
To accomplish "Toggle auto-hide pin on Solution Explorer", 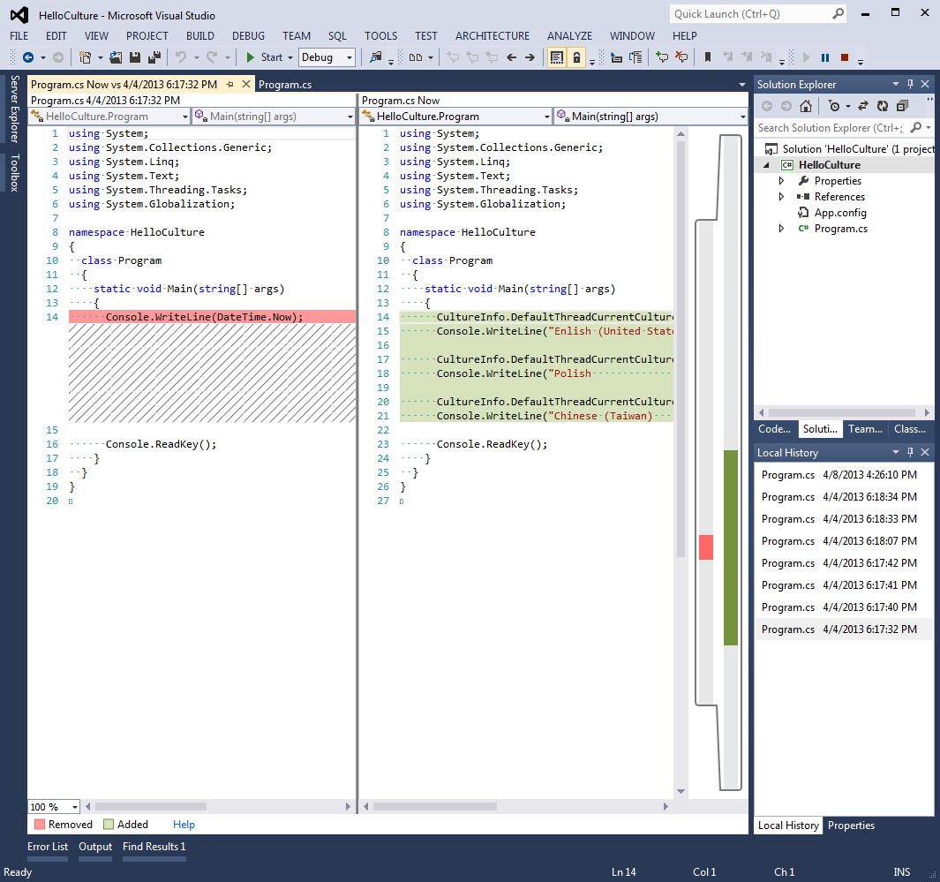I will [910, 85].
